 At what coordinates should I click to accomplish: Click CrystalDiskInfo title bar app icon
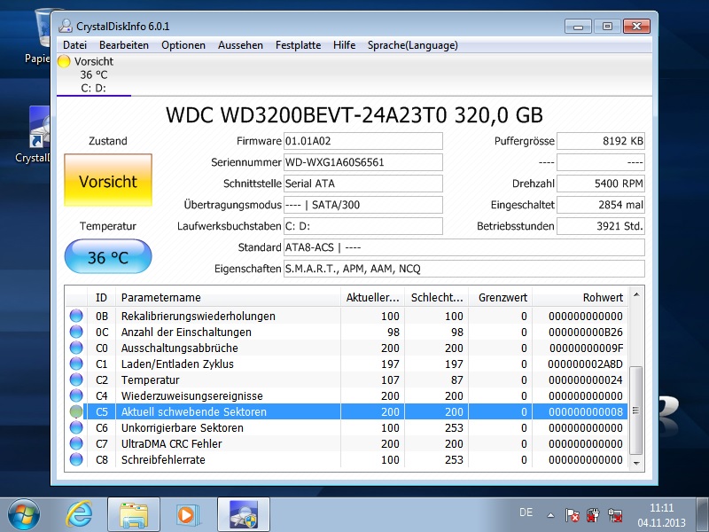pyautogui.click(x=65, y=26)
